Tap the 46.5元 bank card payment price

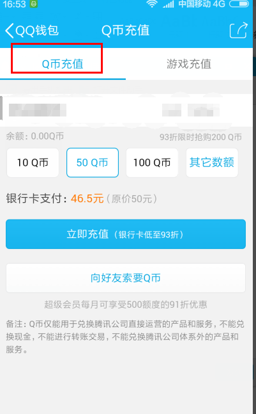tap(87, 198)
